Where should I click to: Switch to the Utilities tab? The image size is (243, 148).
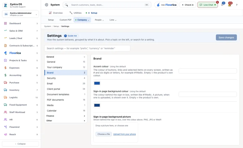tap(75, 13)
